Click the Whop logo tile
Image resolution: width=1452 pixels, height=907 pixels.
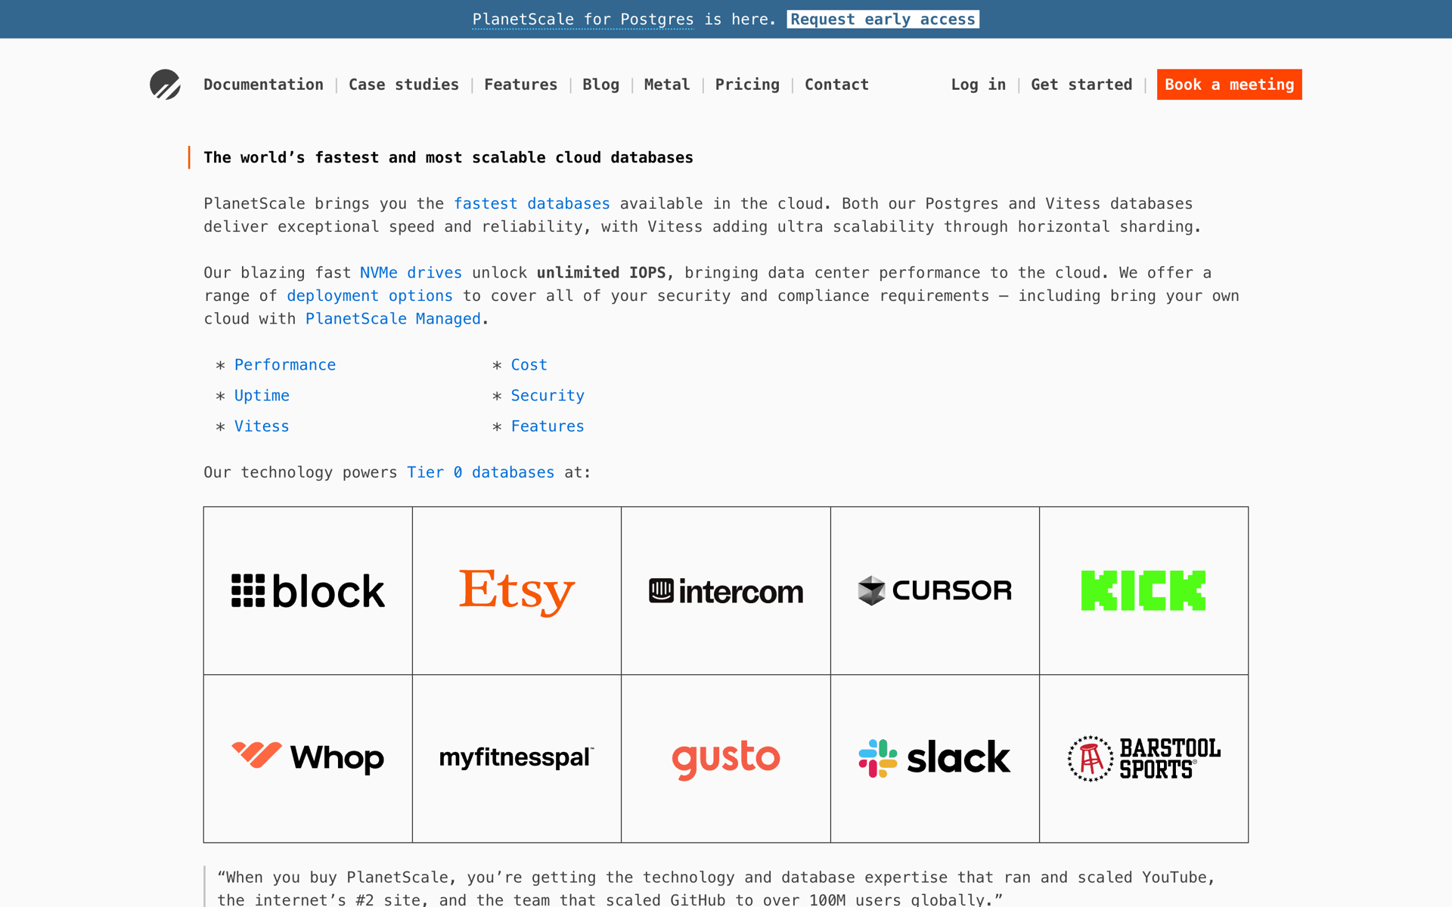pos(308,759)
